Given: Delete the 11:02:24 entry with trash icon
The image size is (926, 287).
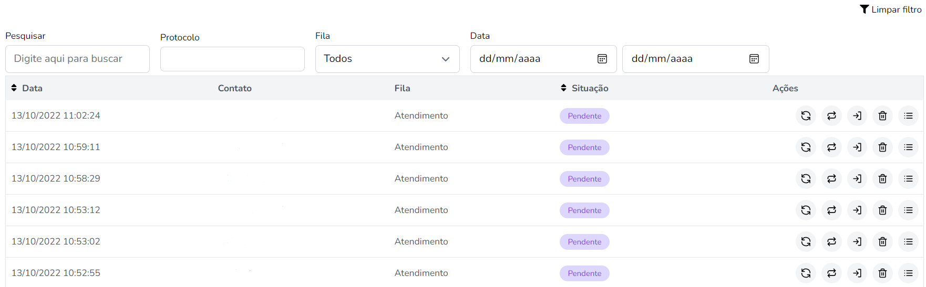Looking at the screenshot, I should point(882,116).
